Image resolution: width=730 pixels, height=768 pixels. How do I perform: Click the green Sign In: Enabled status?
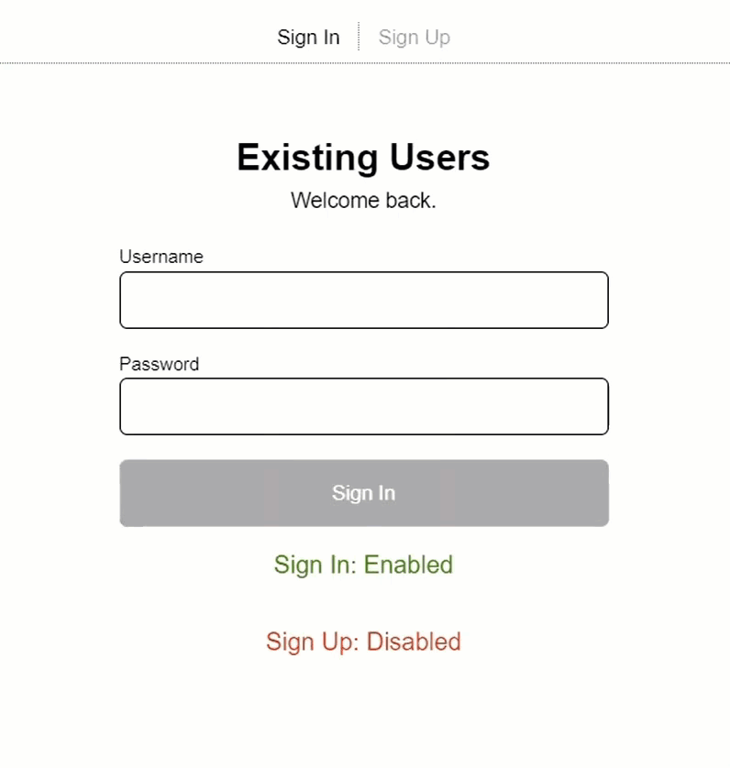coord(363,565)
